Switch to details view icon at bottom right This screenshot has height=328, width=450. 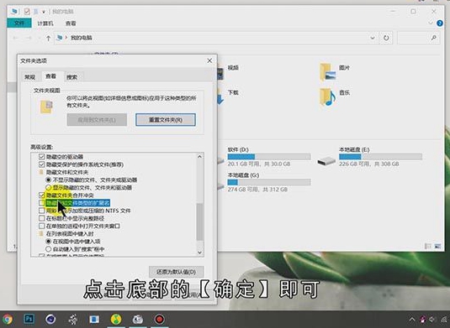[x=428, y=246]
